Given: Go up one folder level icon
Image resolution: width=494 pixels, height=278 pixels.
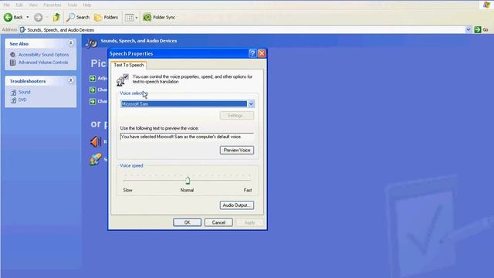Looking at the screenshot, I should click(56, 17).
